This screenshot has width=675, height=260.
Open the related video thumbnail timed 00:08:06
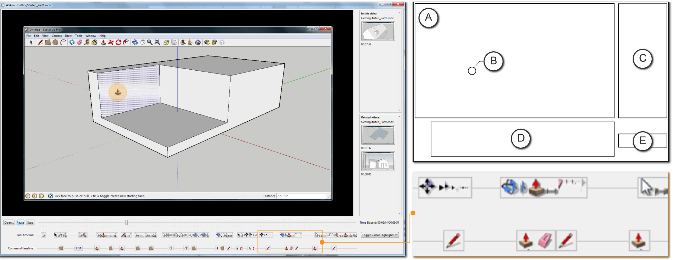378,161
